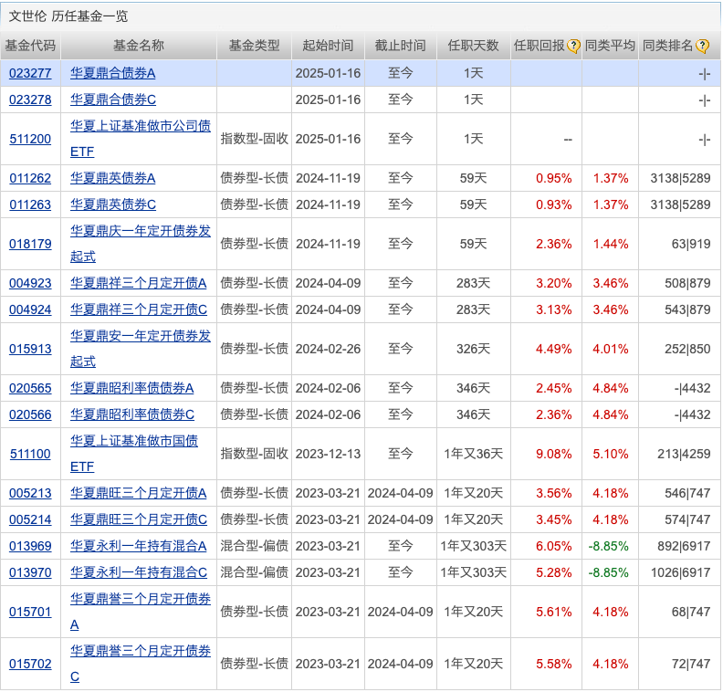Open 华夏上证基准做市公司债ETF link
723x692 pixels.
(141, 139)
